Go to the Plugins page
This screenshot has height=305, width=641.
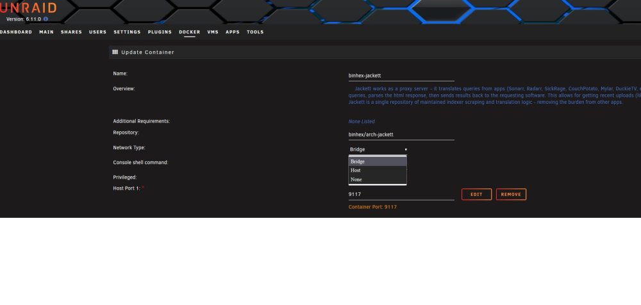click(160, 32)
